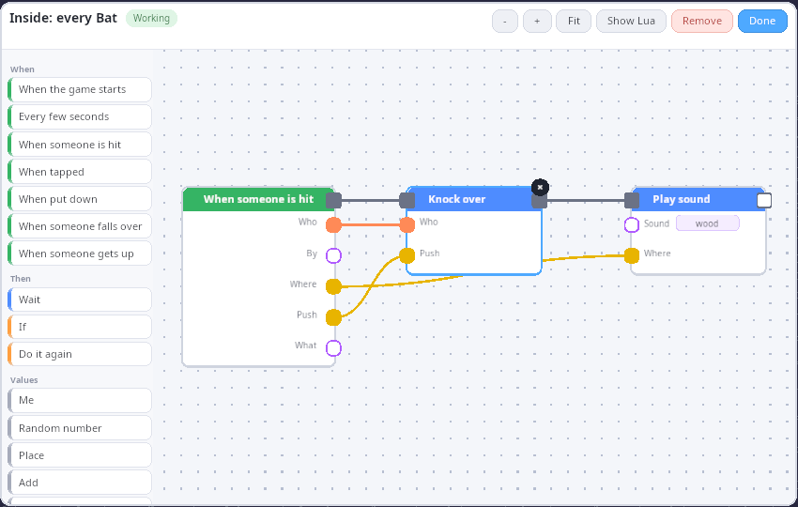Add 'When put down' block
This screenshot has height=507, width=798.
[80, 199]
